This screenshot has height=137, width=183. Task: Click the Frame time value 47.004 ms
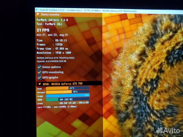point(62,49)
